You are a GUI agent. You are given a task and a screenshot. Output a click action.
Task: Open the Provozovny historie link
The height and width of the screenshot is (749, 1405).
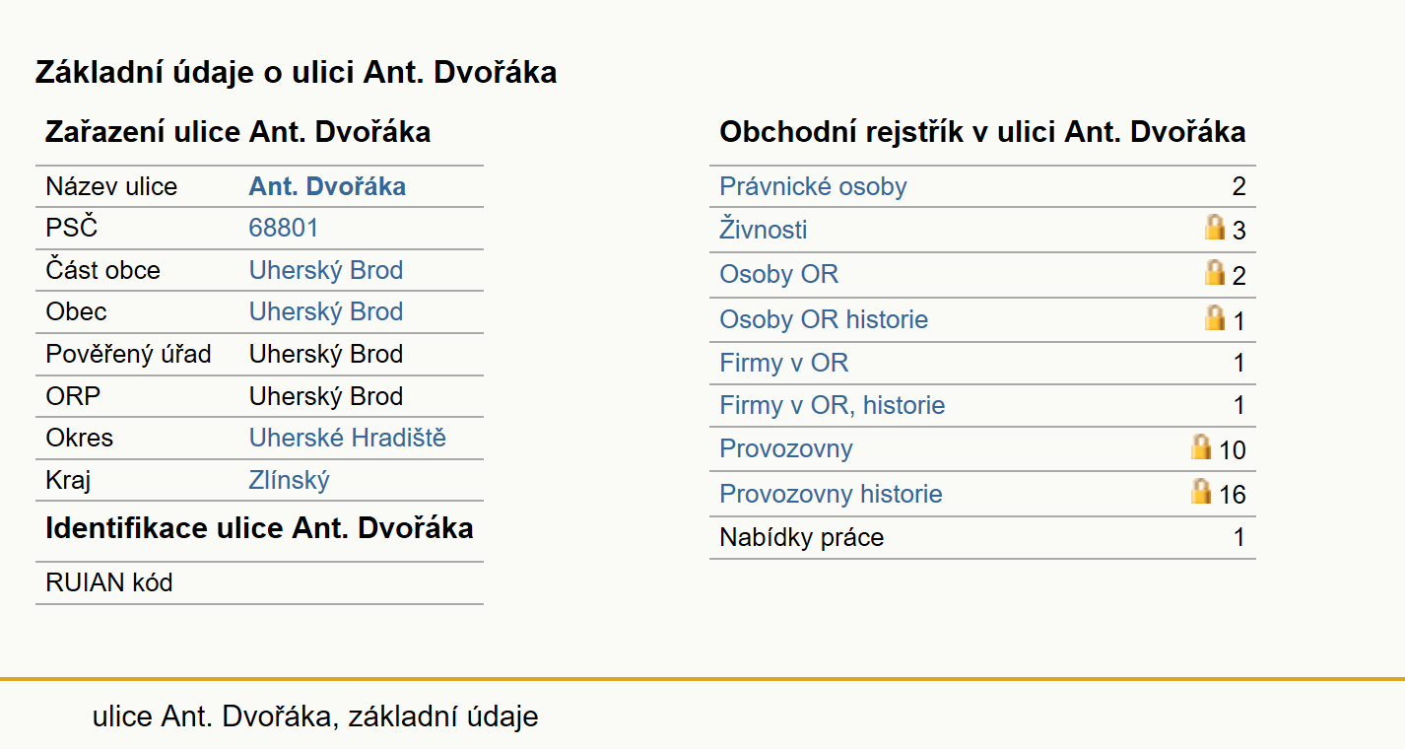point(831,494)
